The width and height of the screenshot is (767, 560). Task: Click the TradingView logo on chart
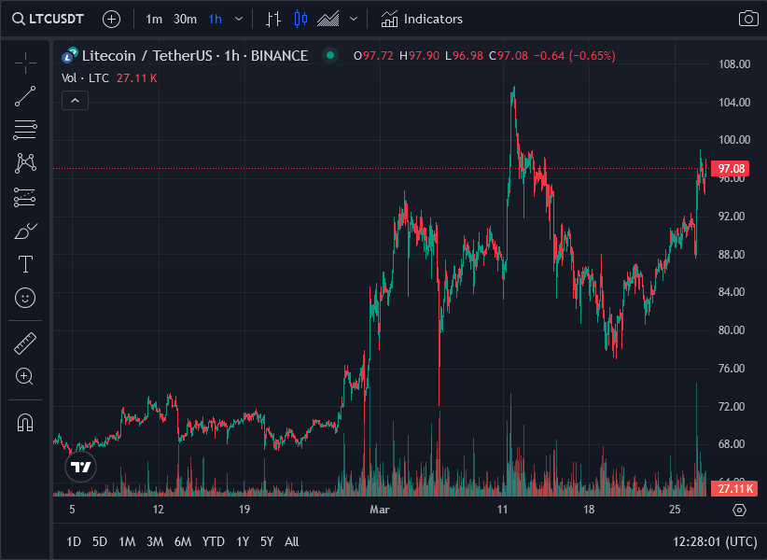click(x=80, y=467)
